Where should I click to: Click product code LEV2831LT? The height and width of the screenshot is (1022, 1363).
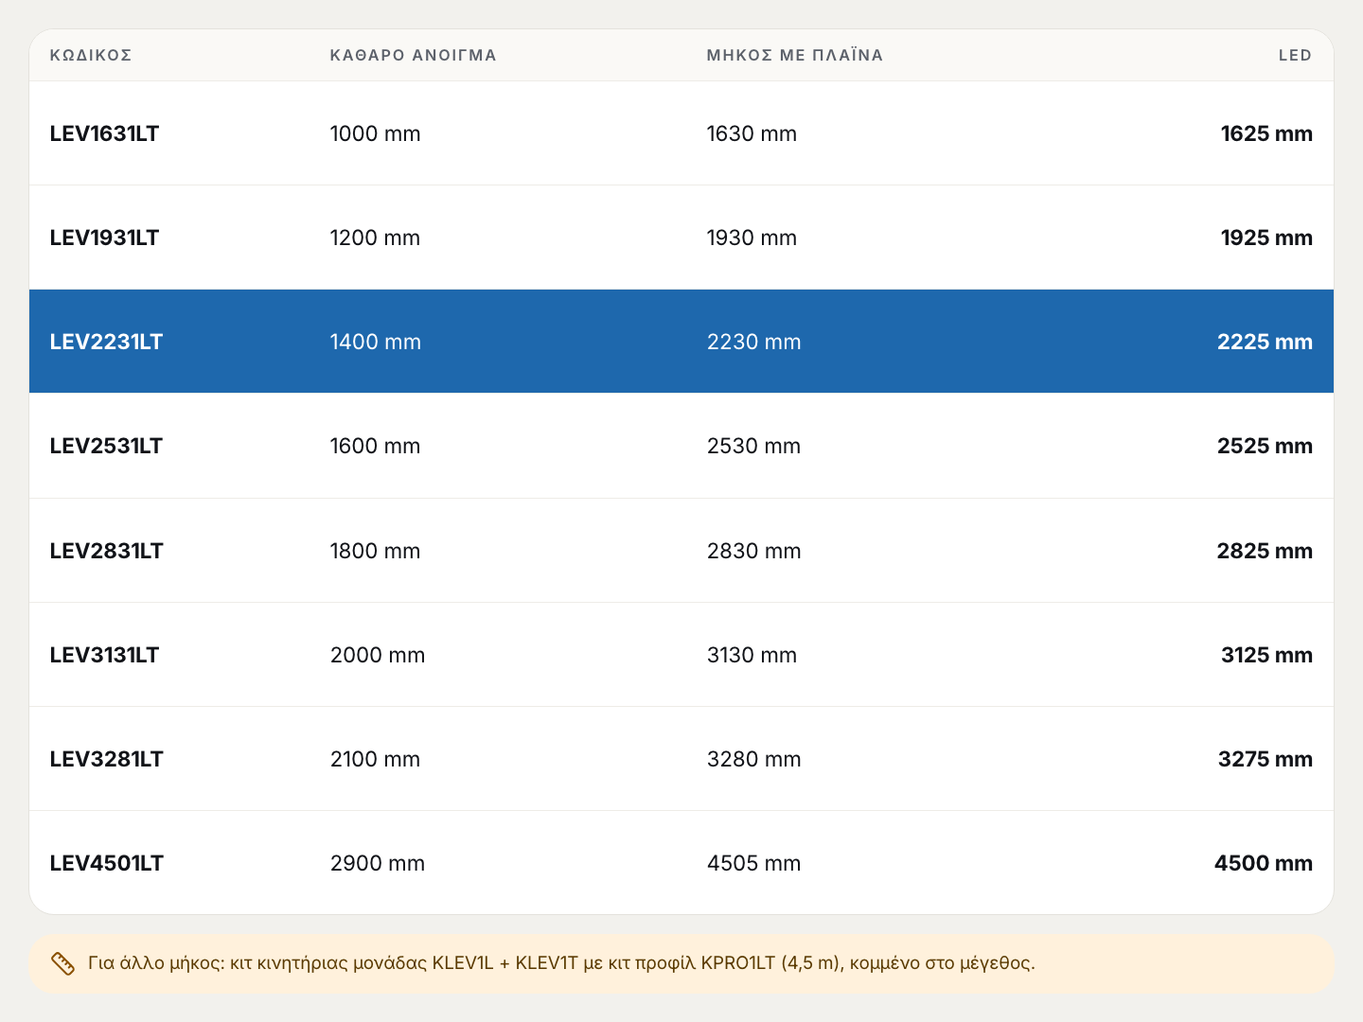click(107, 551)
